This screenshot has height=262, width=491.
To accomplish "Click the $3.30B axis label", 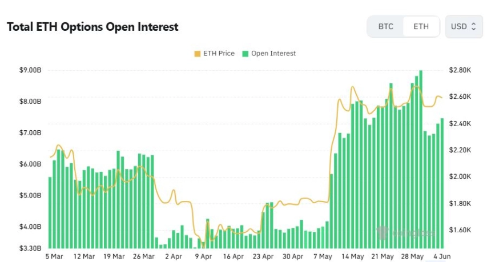I will tap(30, 248).
